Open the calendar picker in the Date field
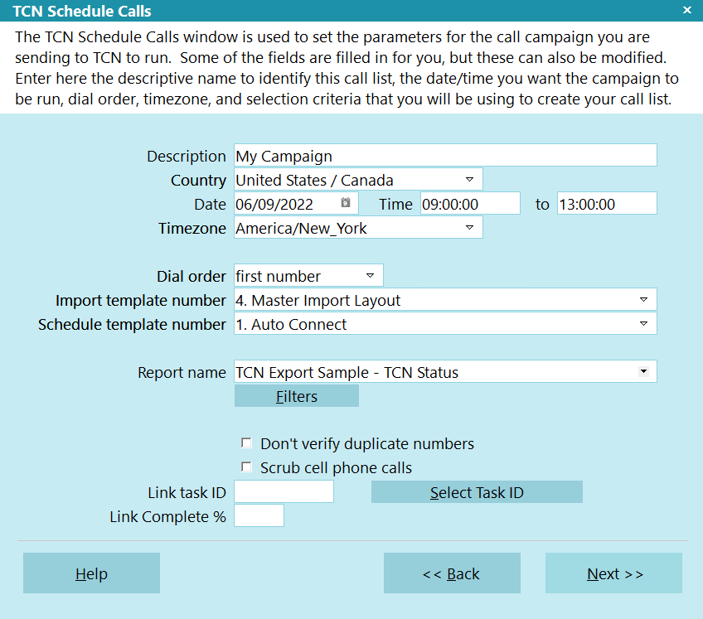This screenshot has height=619, width=703. [x=345, y=202]
